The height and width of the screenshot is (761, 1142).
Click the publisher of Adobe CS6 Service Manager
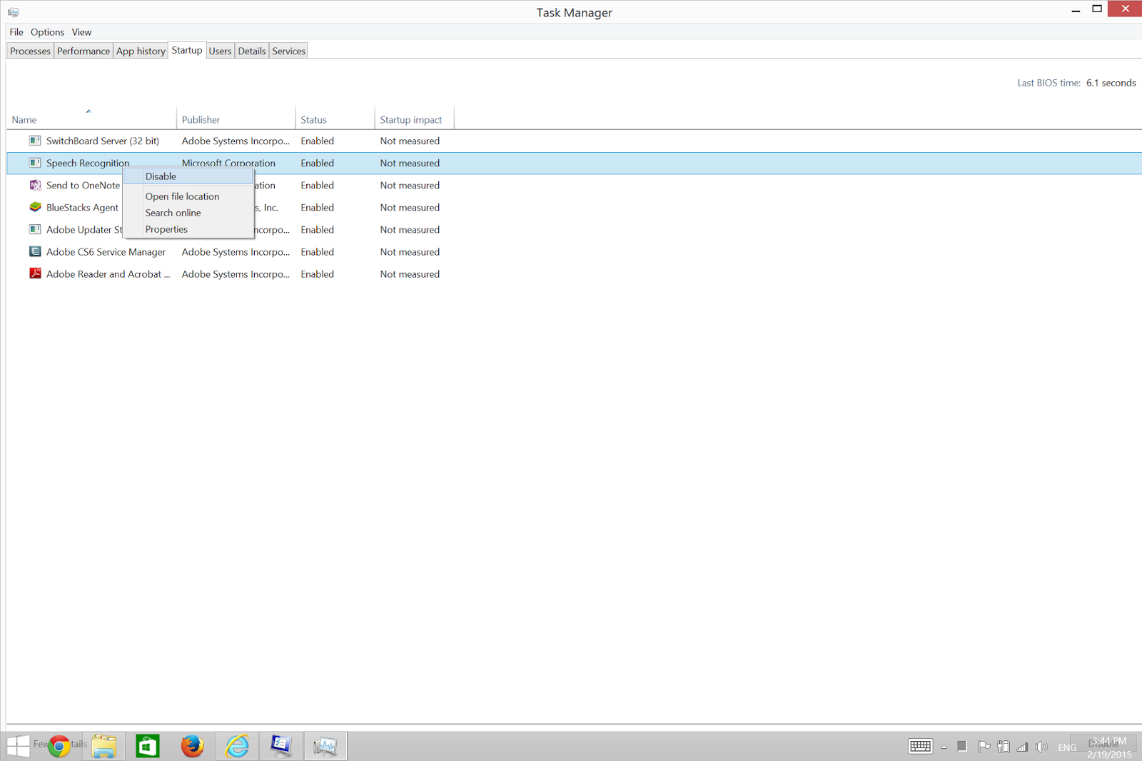coord(236,251)
